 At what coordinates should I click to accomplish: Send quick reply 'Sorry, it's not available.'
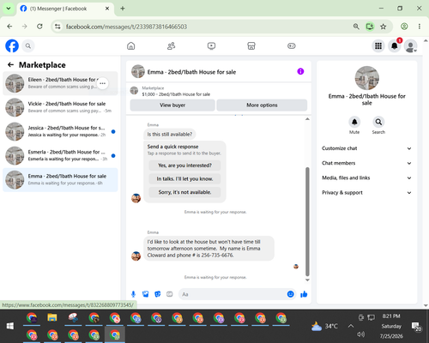(x=184, y=192)
